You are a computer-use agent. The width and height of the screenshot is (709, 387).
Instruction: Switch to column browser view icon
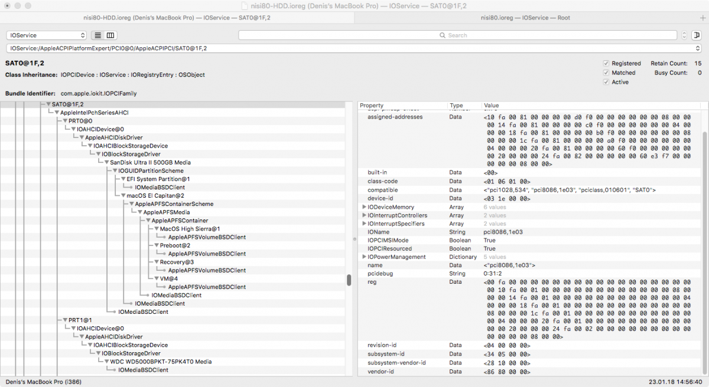tap(110, 35)
